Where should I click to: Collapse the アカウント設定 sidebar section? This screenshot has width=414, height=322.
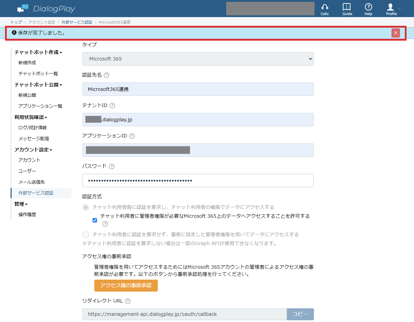(33, 150)
